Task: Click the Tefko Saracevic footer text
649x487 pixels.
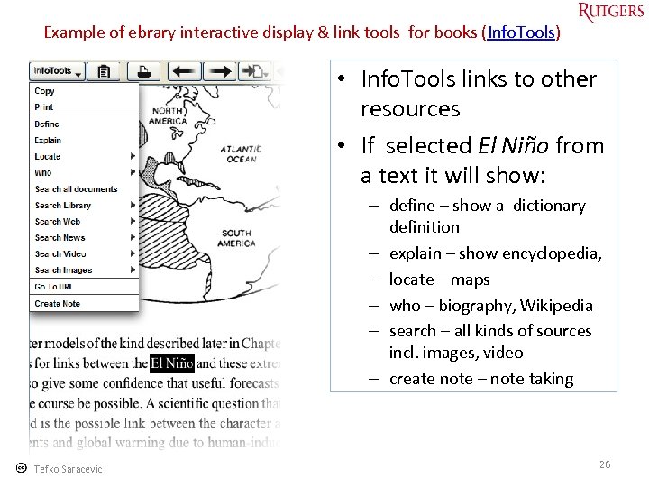Action: pyautogui.click(x=68, y=469)
